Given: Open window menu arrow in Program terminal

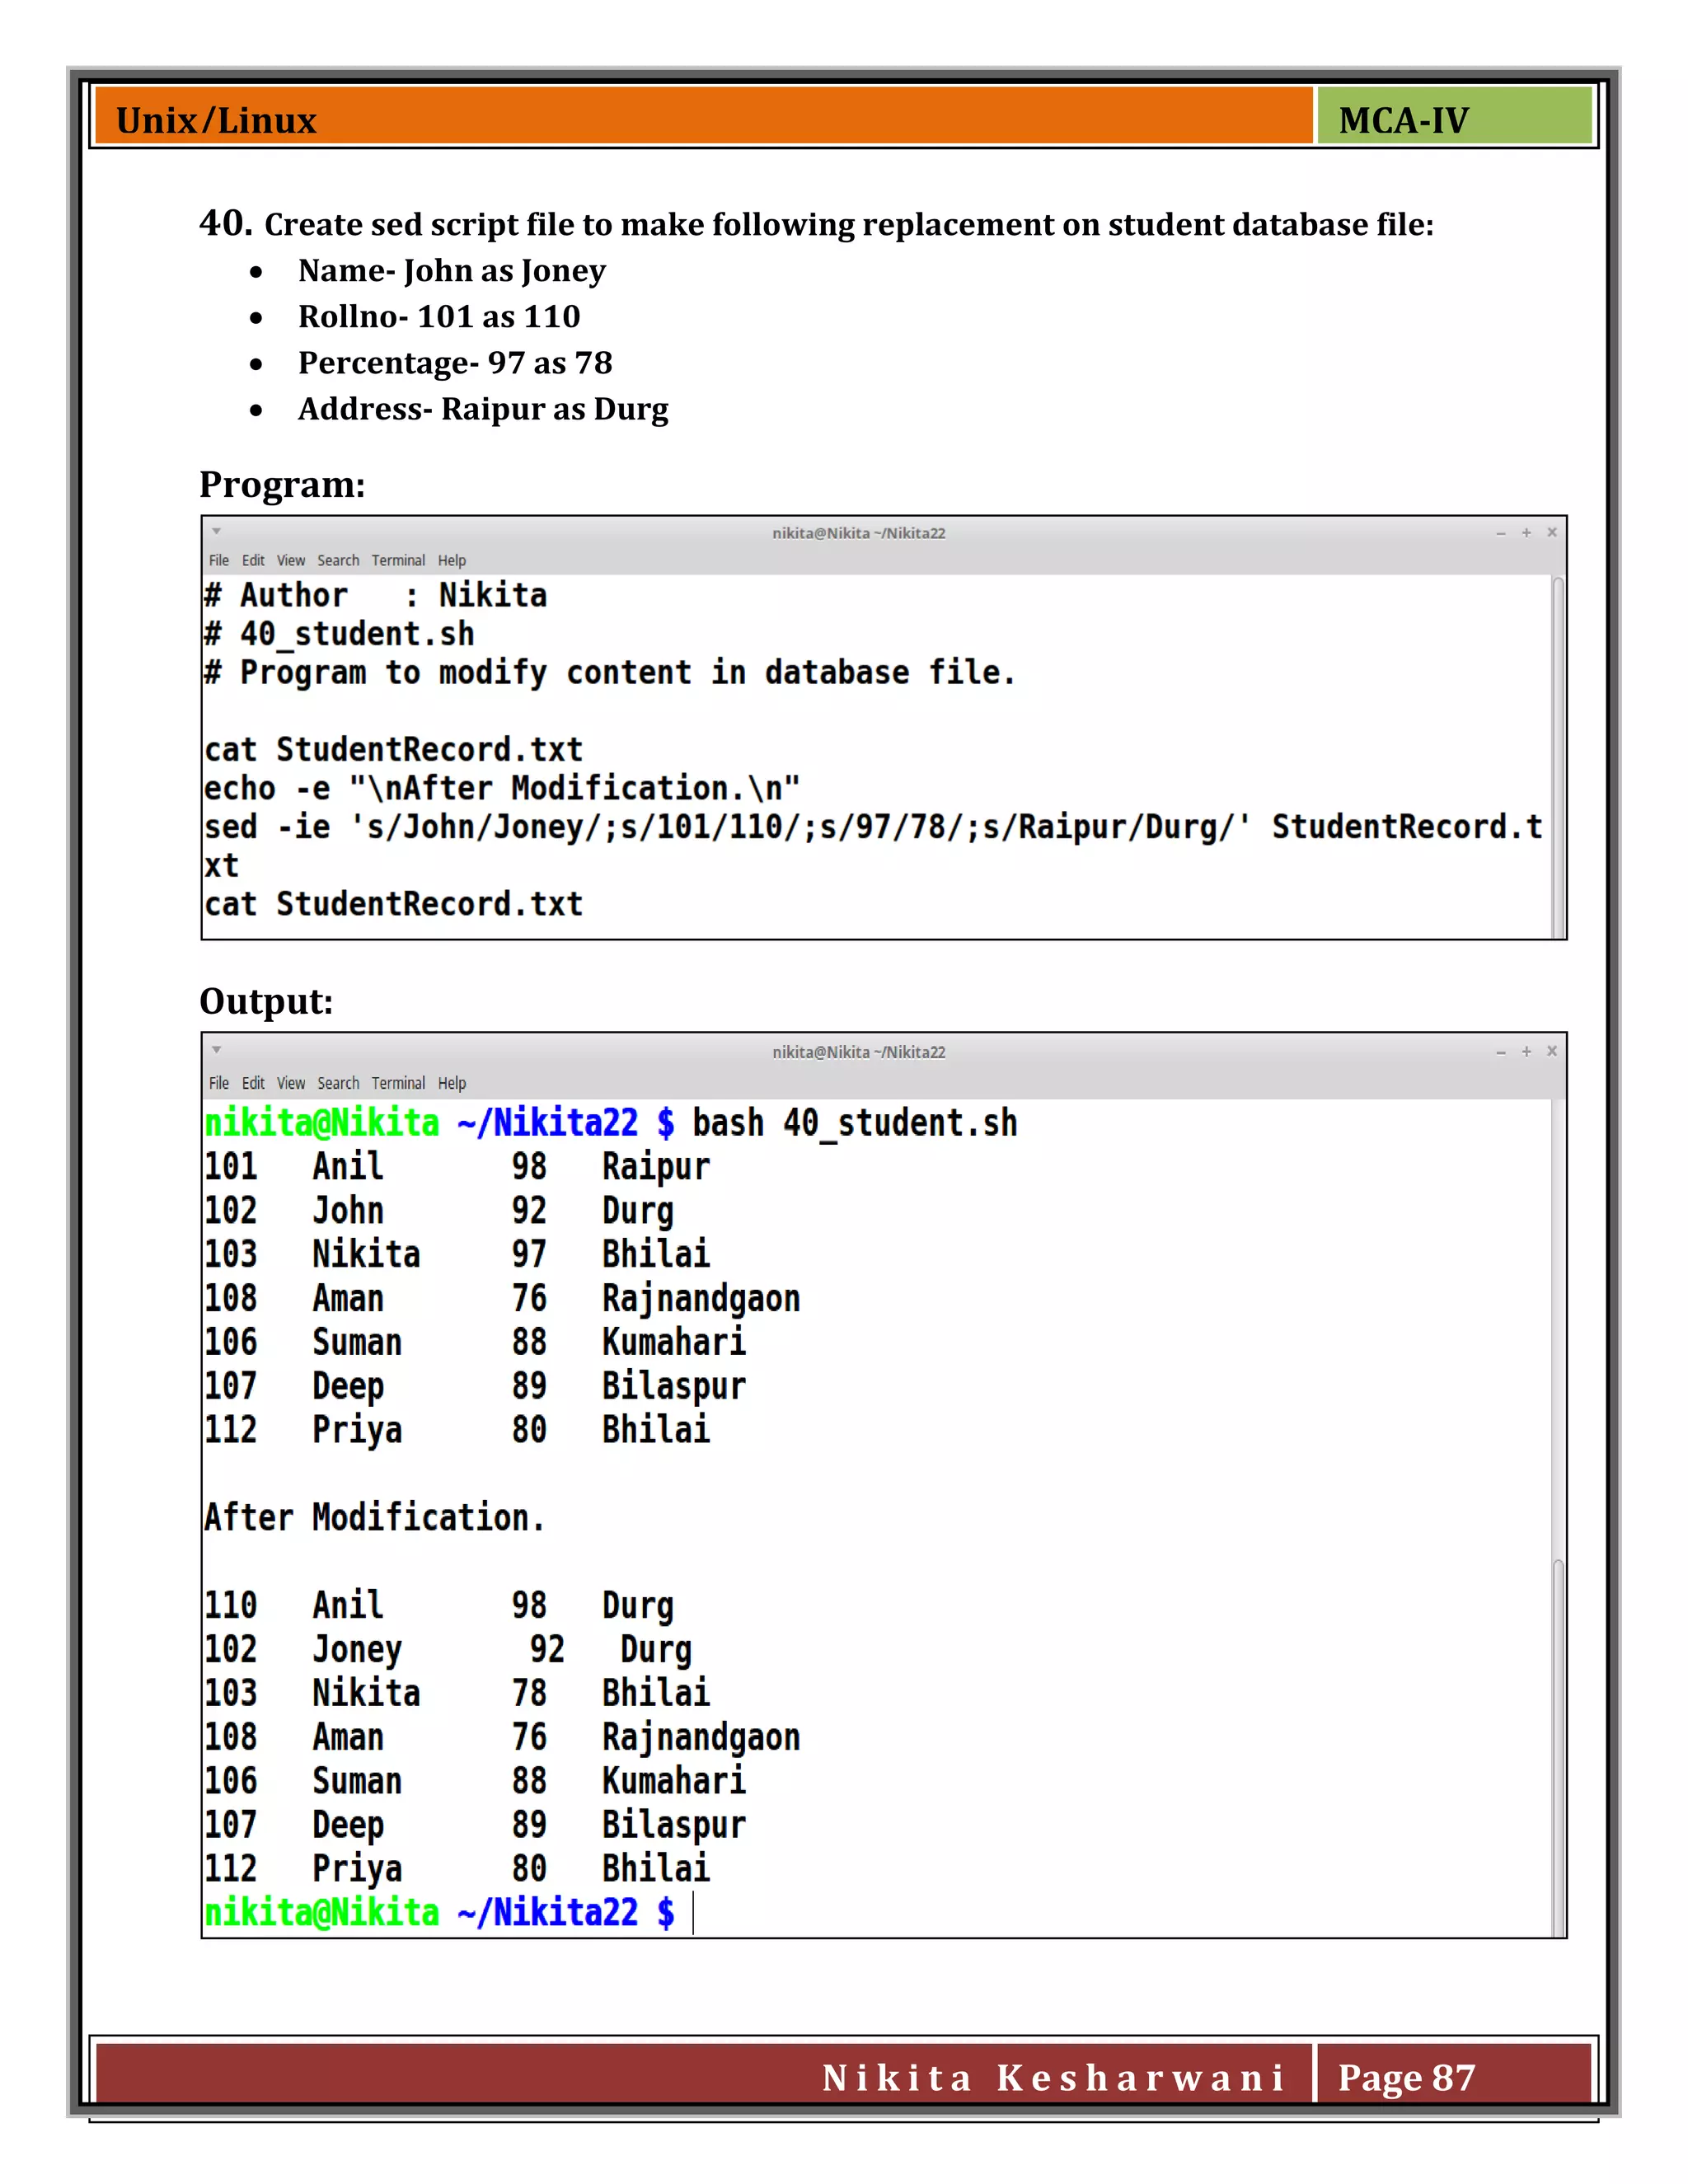Looking at the screenshot, I should click(x=216, y=532).
